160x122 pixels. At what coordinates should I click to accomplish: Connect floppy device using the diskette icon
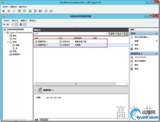pos(41,11)
